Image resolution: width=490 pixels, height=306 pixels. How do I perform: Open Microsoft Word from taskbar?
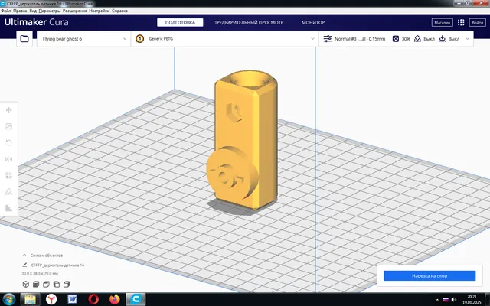(72, 299)
